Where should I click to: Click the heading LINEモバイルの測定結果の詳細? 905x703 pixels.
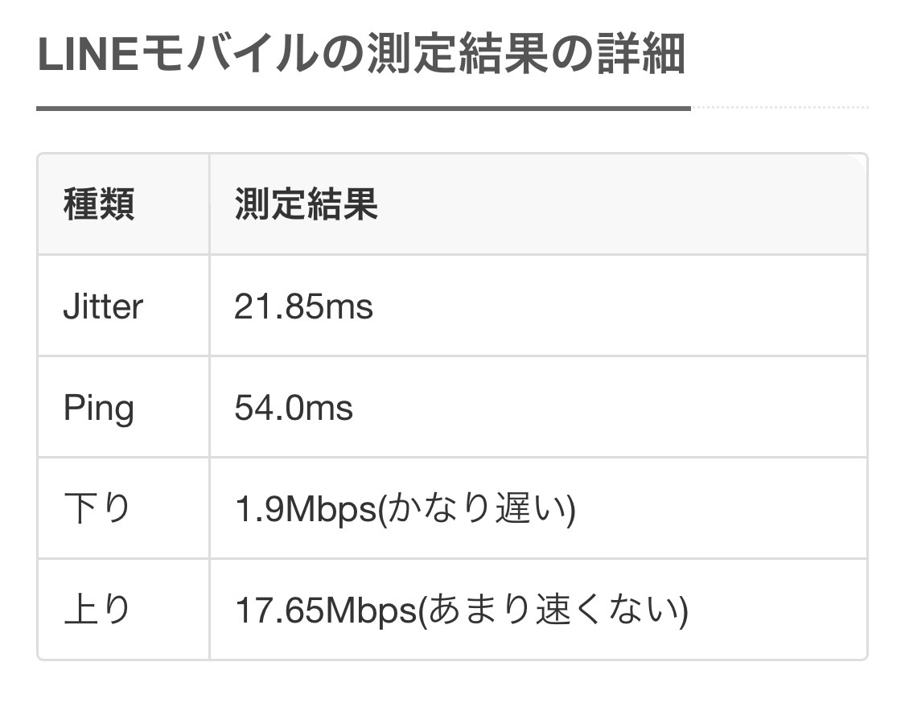[361, 54]
